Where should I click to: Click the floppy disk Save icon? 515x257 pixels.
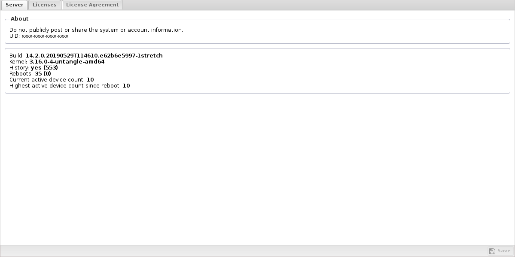[x=492, y=251]
